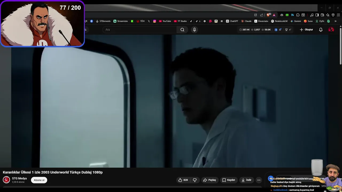Click the Ara search field
This screenshot has height=192, width=342.
(139, 30)
